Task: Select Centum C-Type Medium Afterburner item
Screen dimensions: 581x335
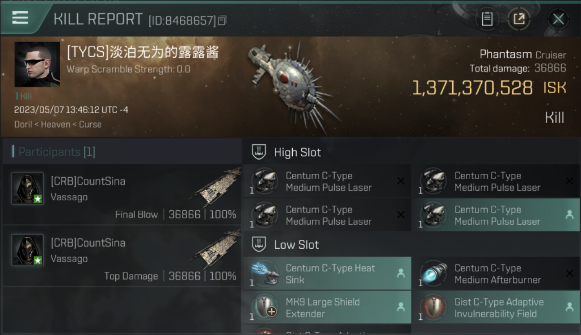Action: point(495,274)
